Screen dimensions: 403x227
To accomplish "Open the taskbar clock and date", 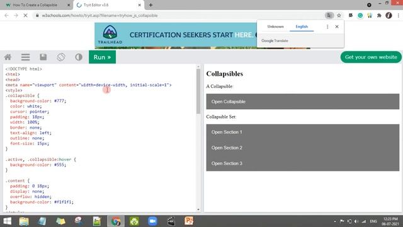I will pyautogui.click(x=390, y=221).
